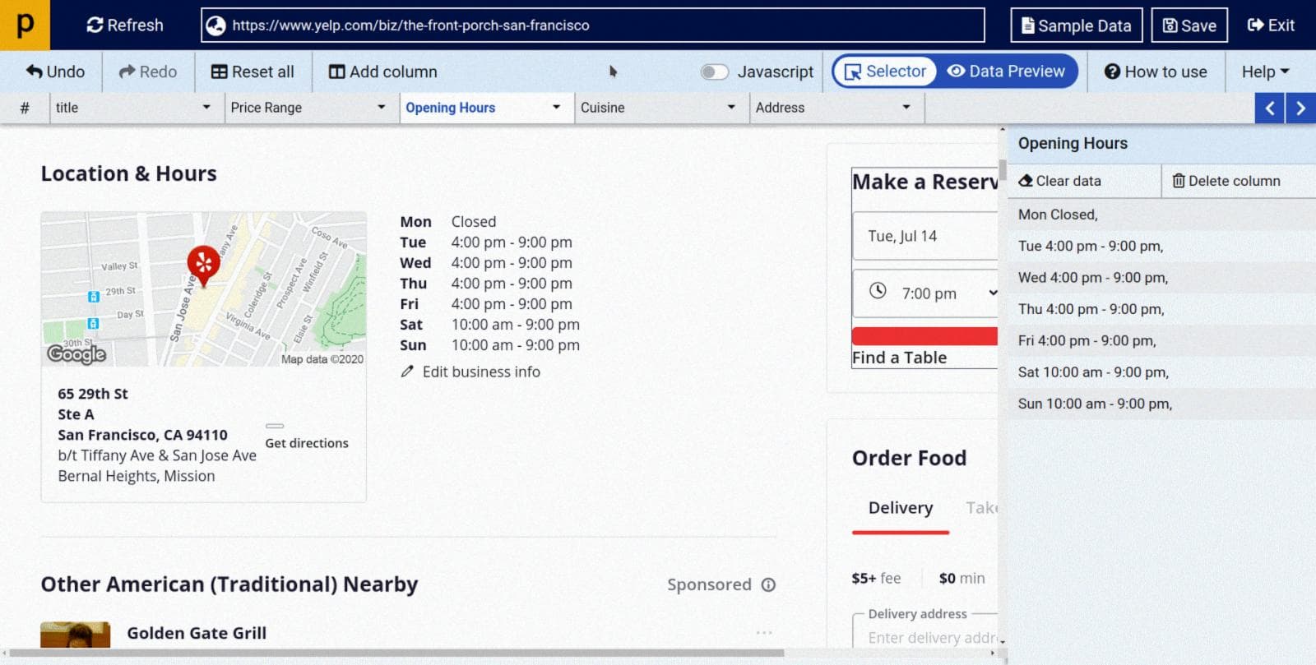Select 'Fri 4:00 pm - 9:00 pm,' preview row
The image size is (1316, 665).
tap(1161, 340)
